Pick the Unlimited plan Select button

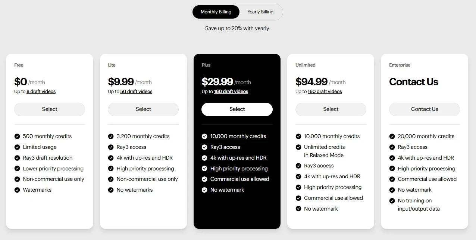[x=331, y=109]
